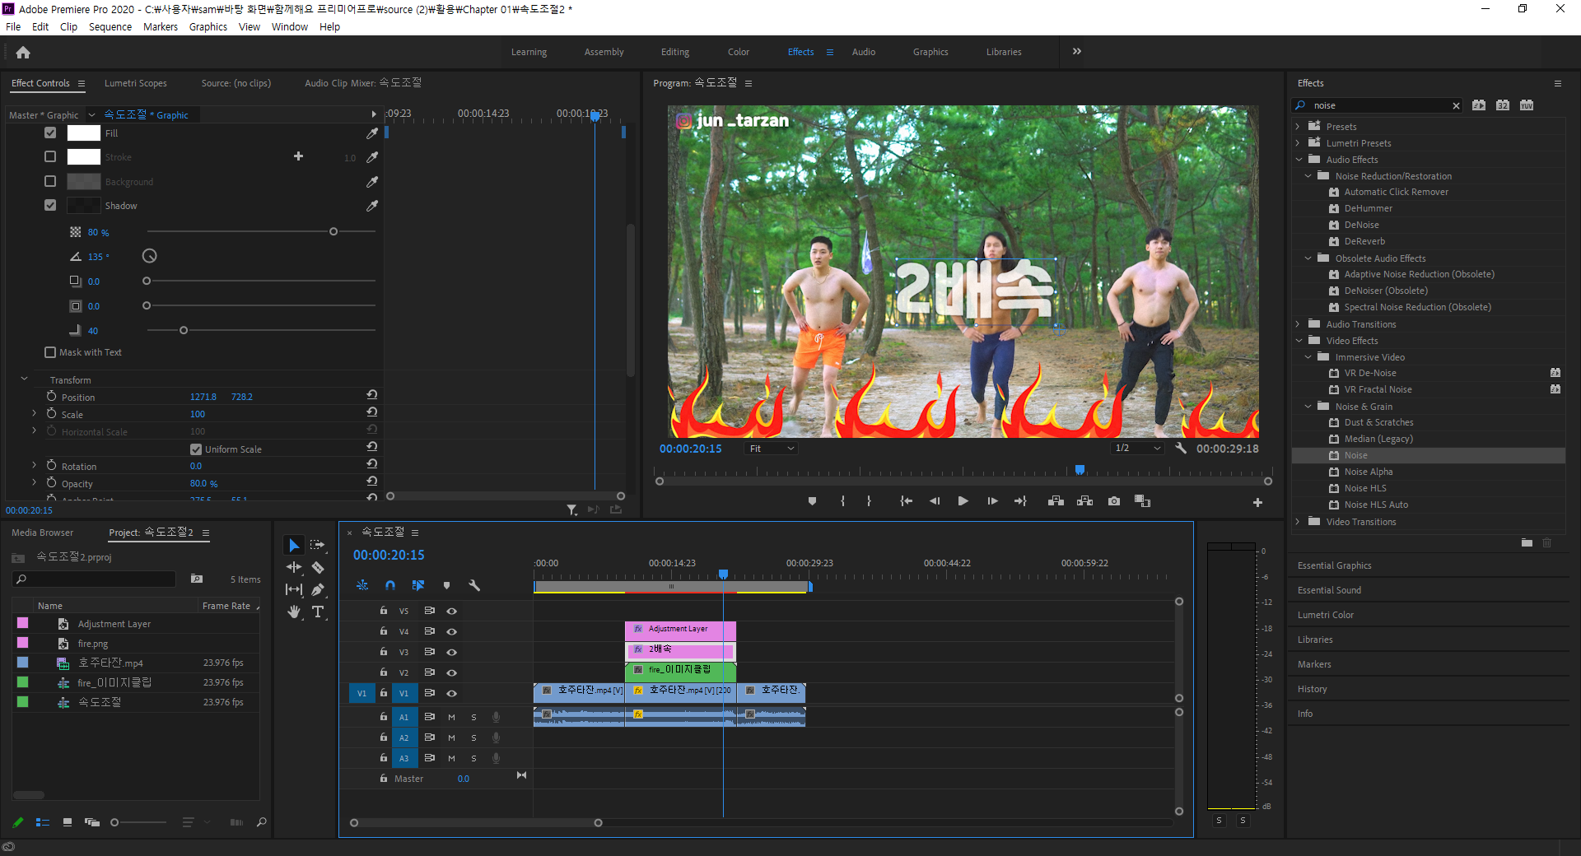
Task: Switch Project panel to Icon View
Action: [68, 822]
